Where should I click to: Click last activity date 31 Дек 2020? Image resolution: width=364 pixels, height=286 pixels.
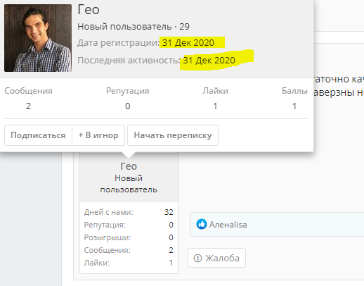coord(209,61)
